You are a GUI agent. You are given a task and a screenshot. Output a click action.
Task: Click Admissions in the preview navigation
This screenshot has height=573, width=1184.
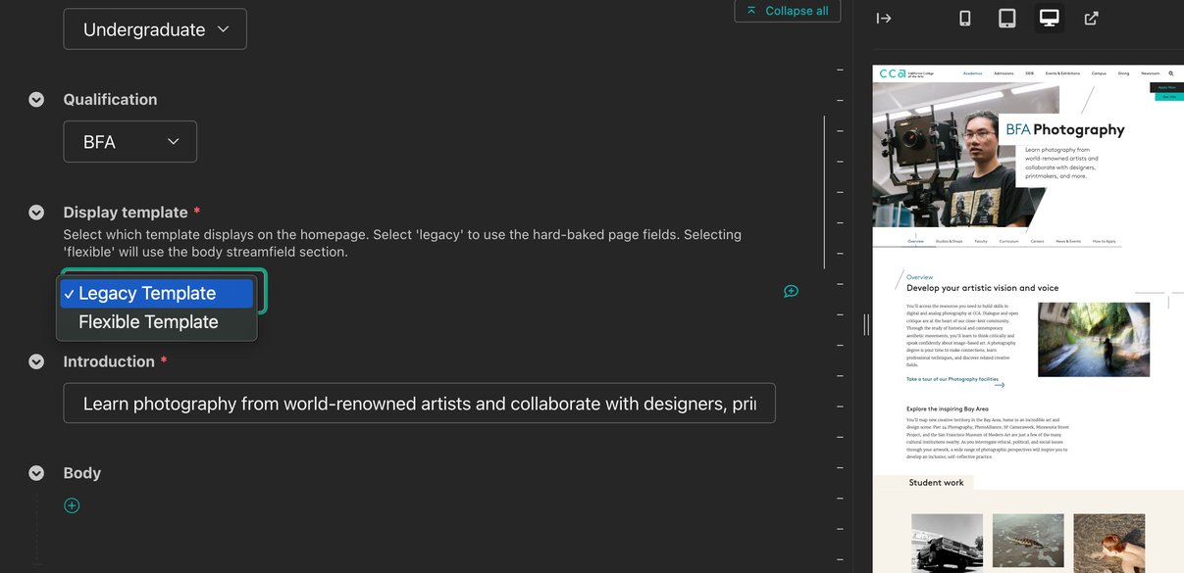point(1004,73)
